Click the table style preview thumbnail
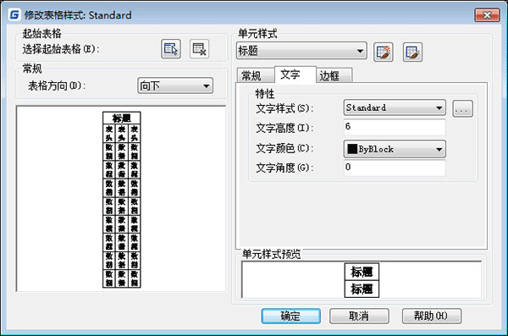Viewport: 508px width, 336px height. 121,200
